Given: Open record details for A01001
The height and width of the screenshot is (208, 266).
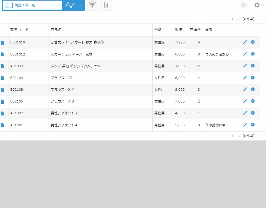Looking at the screenshot, I should (x=2, y=125).
